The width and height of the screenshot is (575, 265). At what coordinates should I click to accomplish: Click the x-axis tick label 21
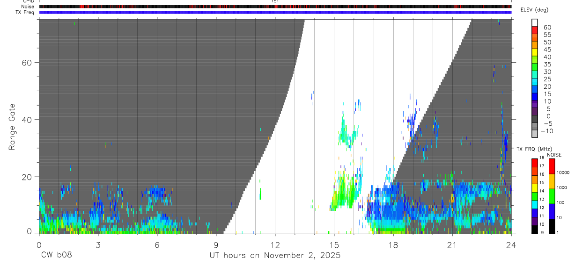click(452, 245)
